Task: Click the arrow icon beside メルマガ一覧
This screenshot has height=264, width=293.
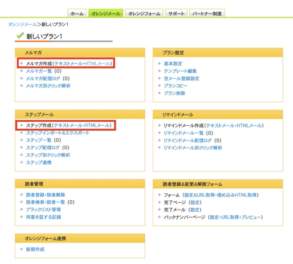Action: 21,71
